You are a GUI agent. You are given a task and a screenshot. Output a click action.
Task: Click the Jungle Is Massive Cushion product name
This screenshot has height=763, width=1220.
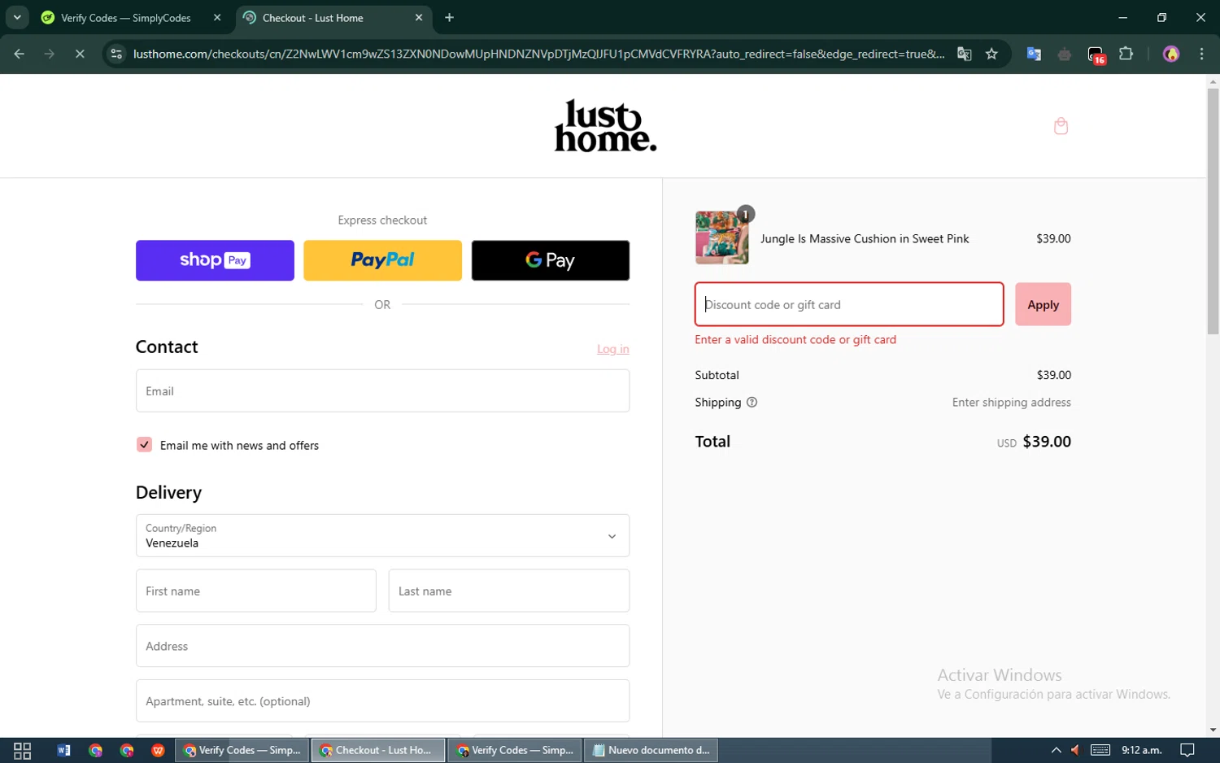(865, 238)
